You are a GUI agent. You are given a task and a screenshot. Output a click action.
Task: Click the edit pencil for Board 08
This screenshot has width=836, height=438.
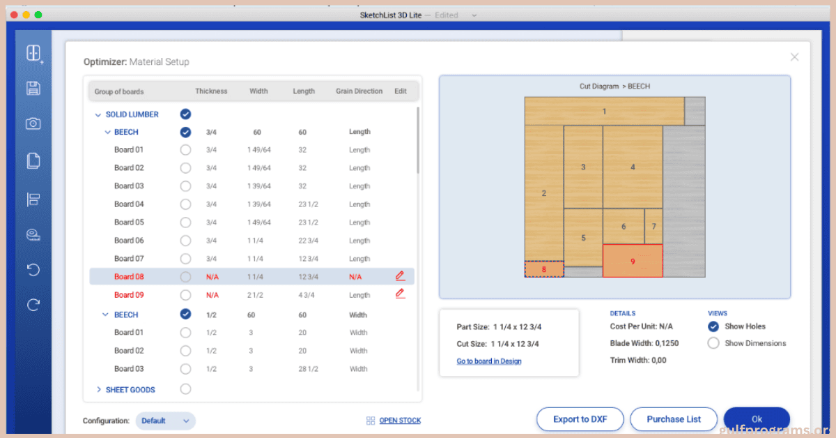(x=400, y=276)
